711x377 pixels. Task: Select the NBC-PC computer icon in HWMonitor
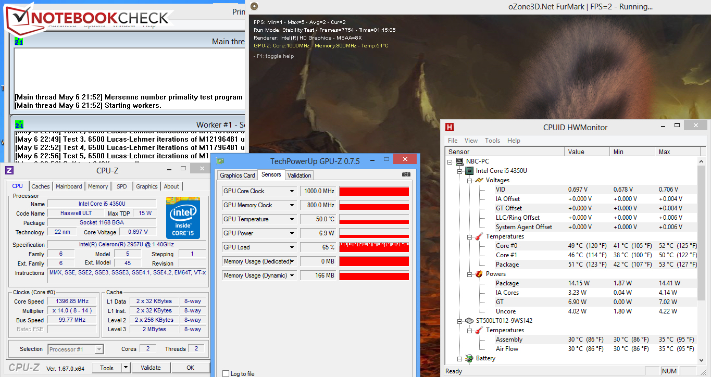459,161
